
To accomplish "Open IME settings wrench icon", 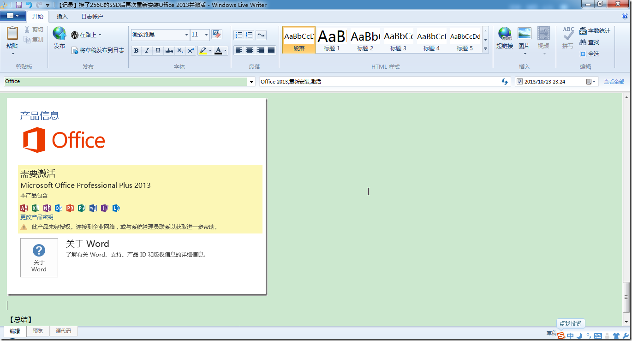I will pyautogui.click(x=625, y=336).
